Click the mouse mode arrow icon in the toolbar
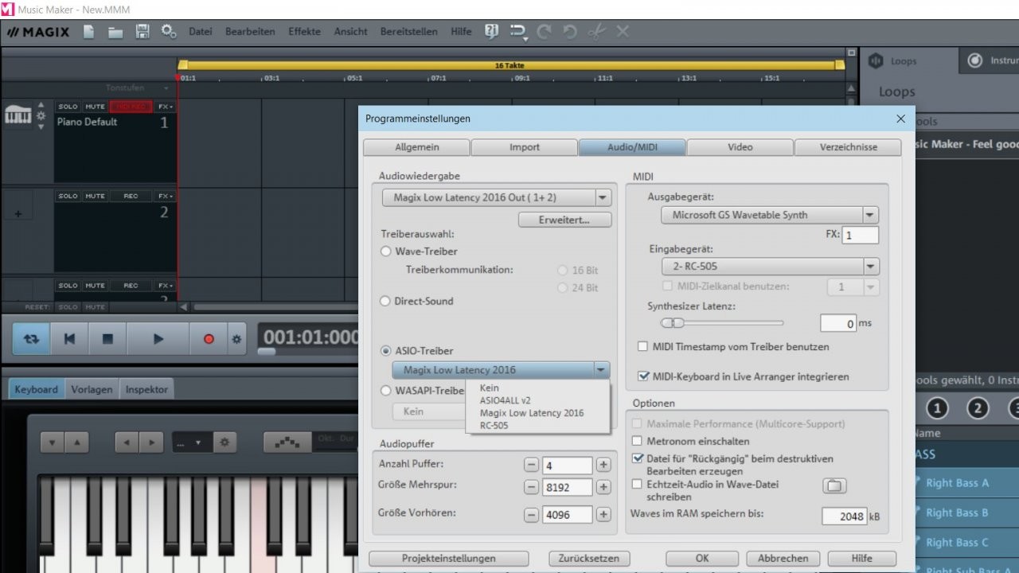 click(x=519, y=32)
